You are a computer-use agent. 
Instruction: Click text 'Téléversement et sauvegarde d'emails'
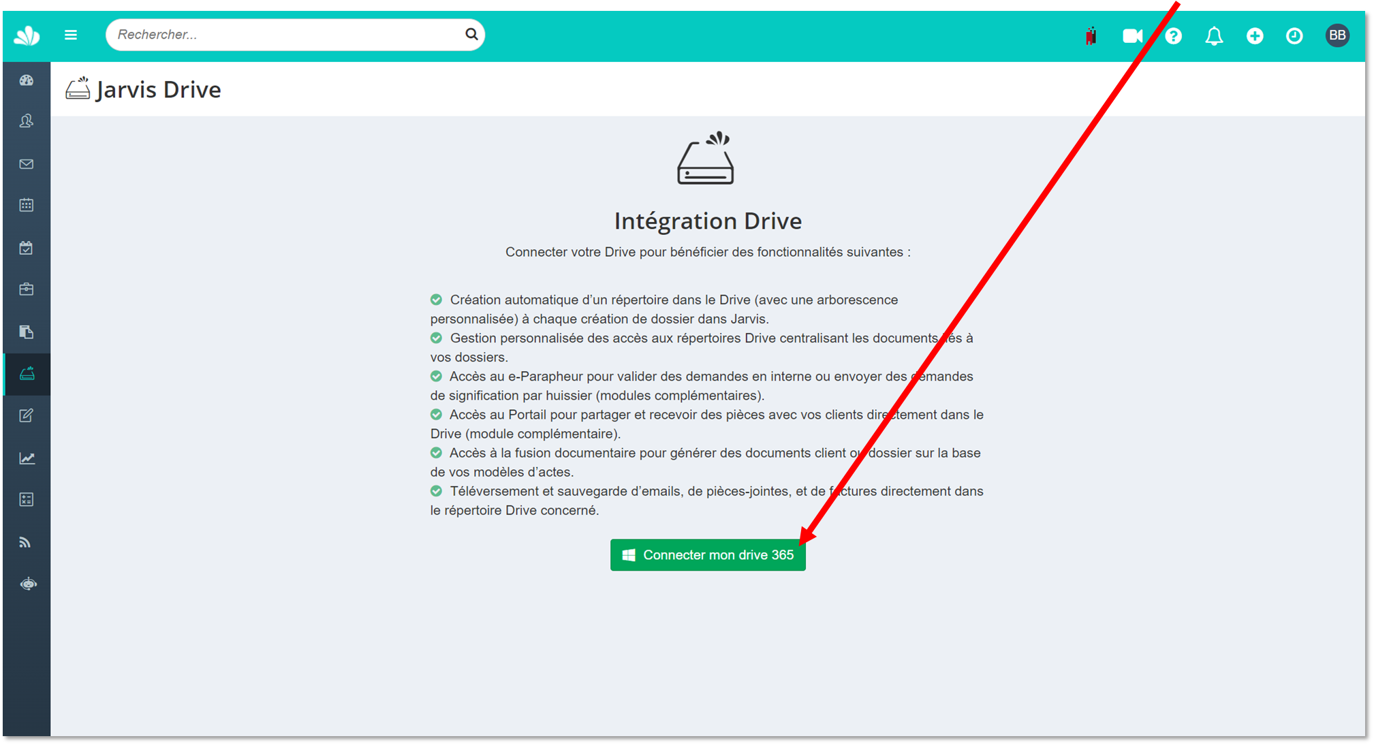(566, 491)
